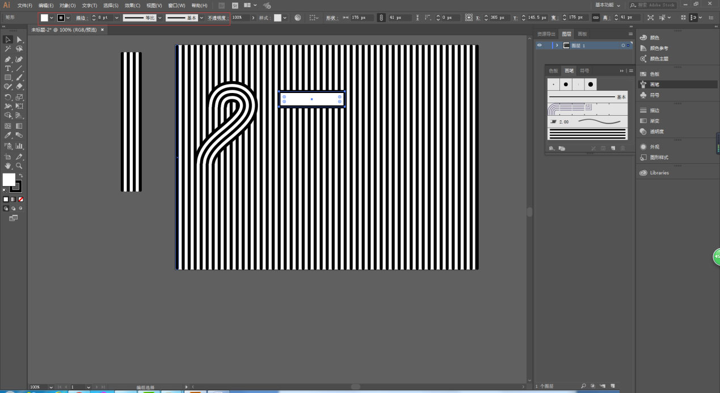This screenshot has width=720, height=393.
Task: Switch to the 色板 tab in brushes panel
Action: coord(554,71)
